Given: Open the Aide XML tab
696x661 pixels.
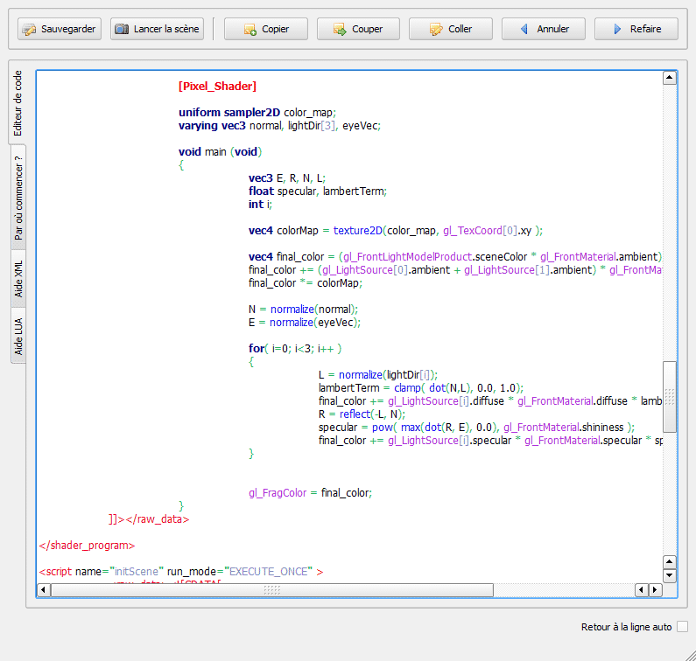Looking at the screenshot, I should point(18,279).
